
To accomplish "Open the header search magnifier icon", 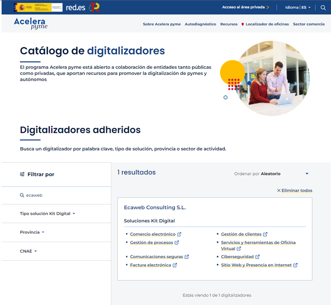I will [323, 7].
